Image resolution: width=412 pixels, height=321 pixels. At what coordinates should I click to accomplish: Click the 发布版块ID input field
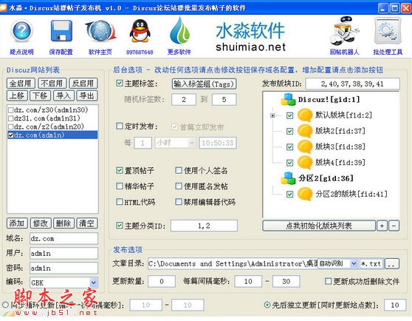point(352,84)
